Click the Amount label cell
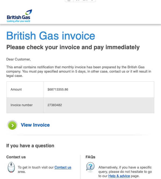This screenshot has width=161, height=179. pyautogui.click(x=25, y=89)
